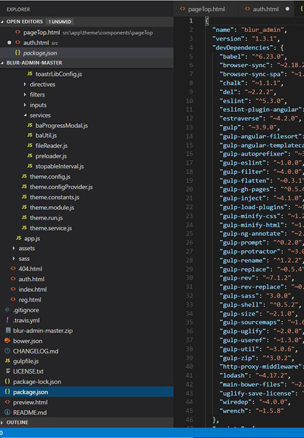Click unsaved dot on auth.html tab

click(287, 9)
